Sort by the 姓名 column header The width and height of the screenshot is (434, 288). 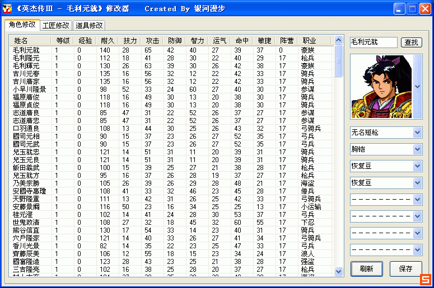[x=30, y=41]
